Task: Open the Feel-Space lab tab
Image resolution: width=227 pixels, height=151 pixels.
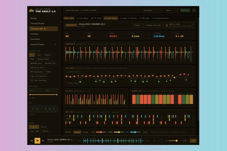Action: pyautogui.click(x=82, y=18)
